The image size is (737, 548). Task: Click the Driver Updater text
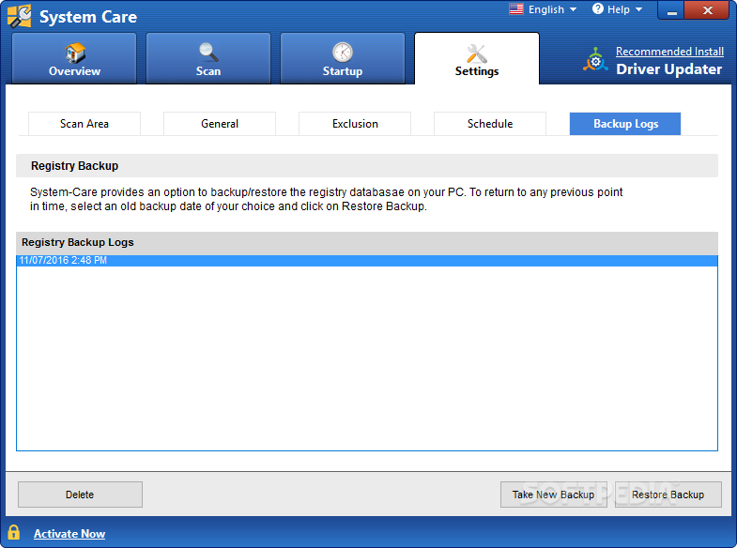point(668,69)
